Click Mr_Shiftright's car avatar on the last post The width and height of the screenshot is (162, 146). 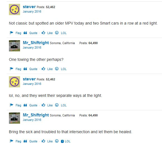coord(14,118)
